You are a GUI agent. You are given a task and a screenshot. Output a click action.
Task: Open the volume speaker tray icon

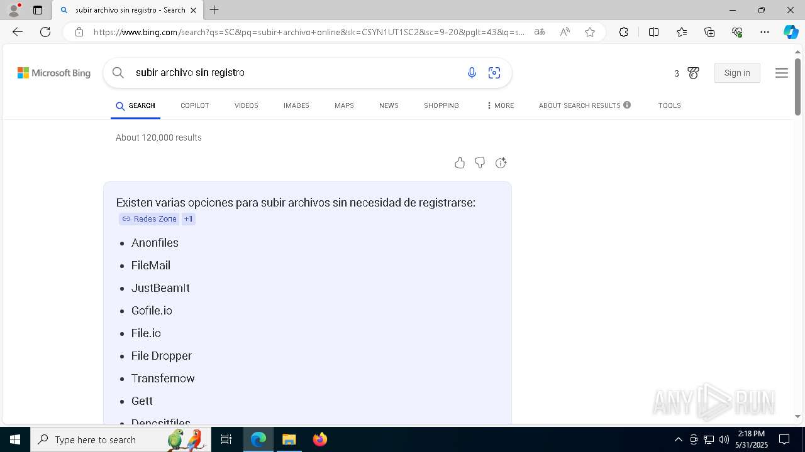tap(723, 439)
